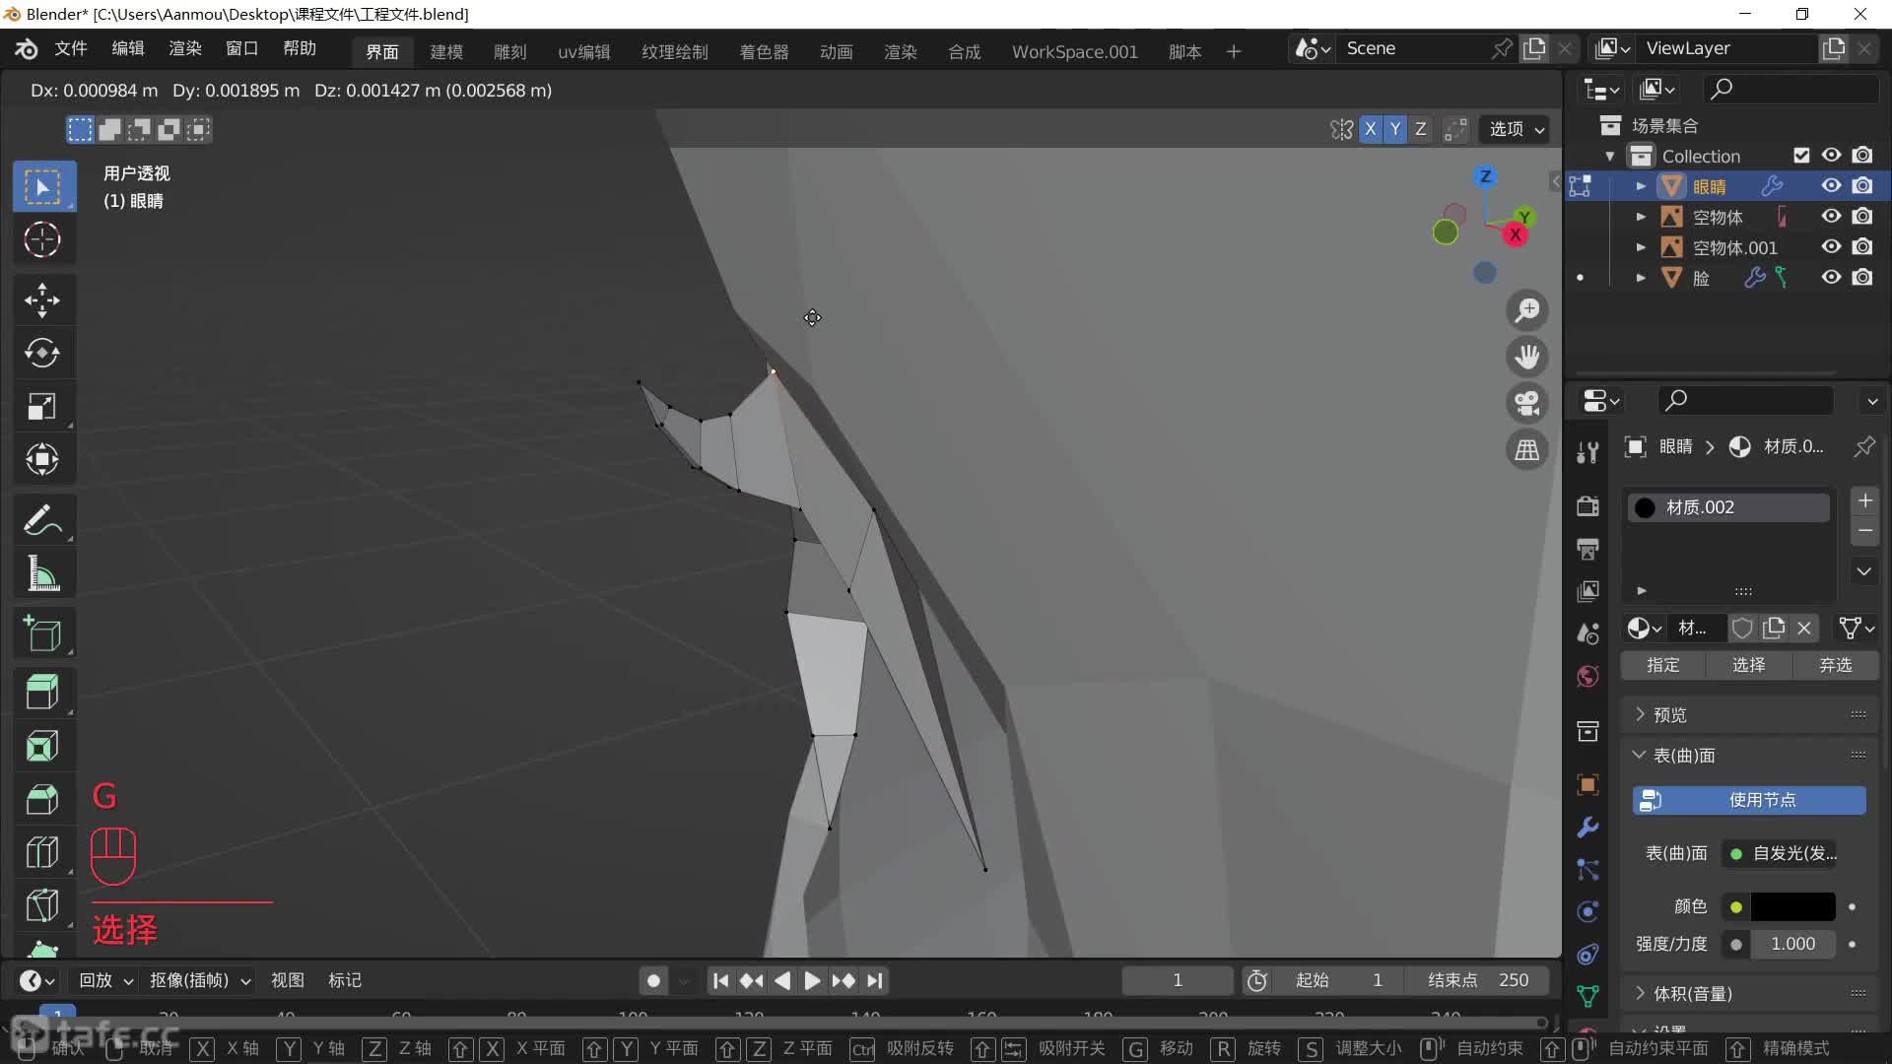Click the 结束点 250 frame field

[x=1478, y=980]
